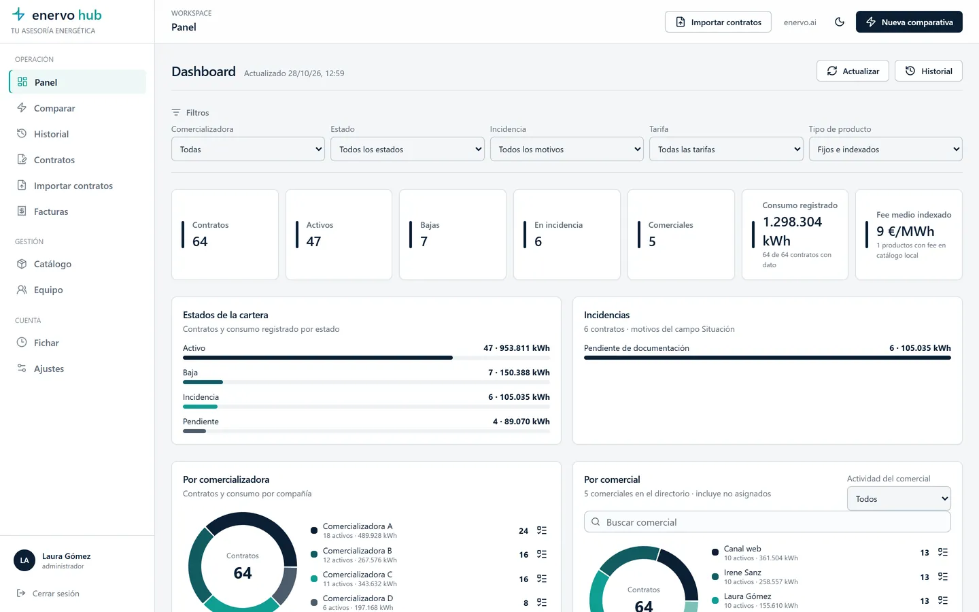Click the Actualizar button

coord(853,71)
